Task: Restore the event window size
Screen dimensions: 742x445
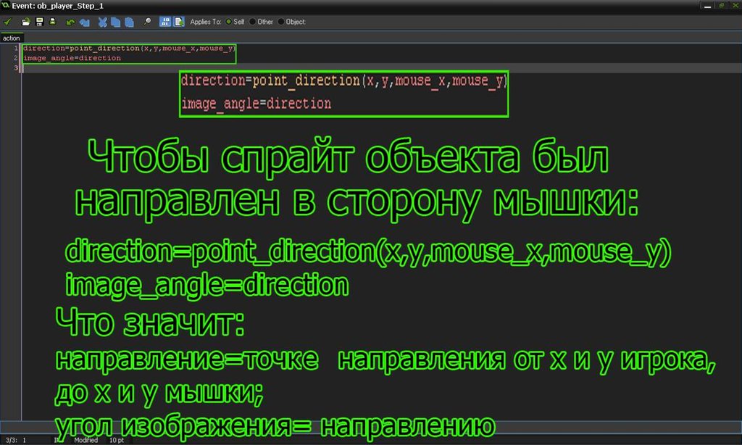Action: [722, 5]
